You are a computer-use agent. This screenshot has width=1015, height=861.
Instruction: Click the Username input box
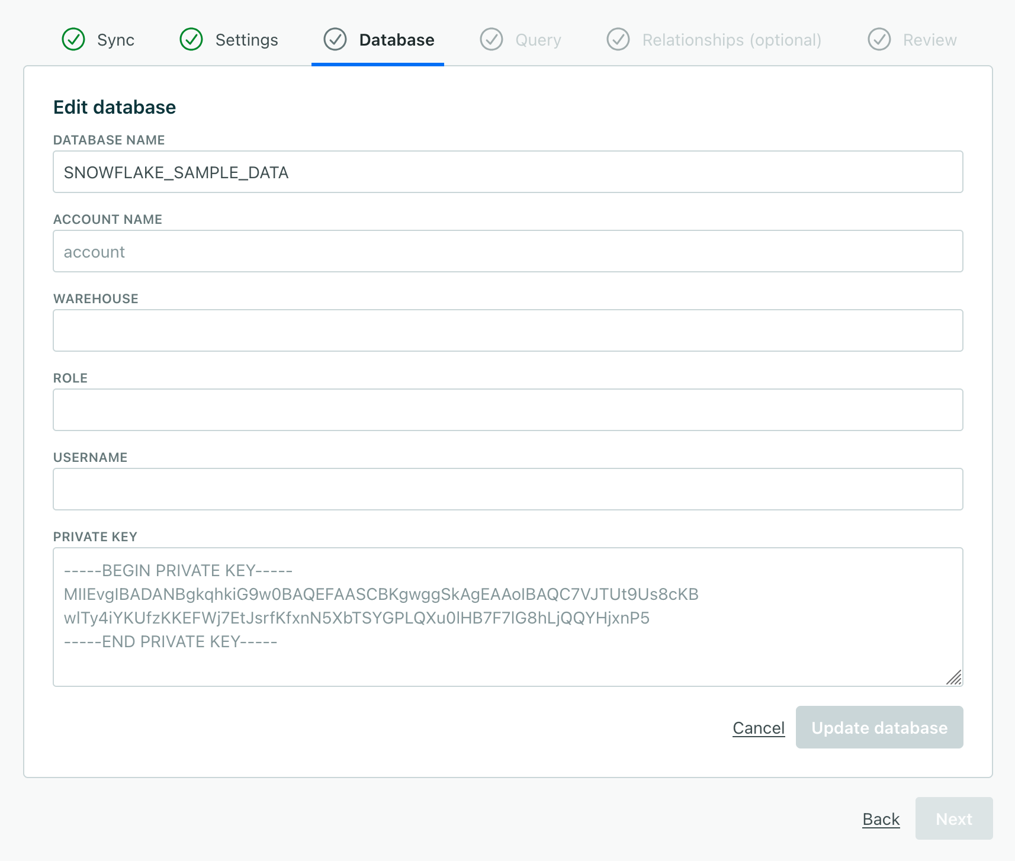[508, 489]
